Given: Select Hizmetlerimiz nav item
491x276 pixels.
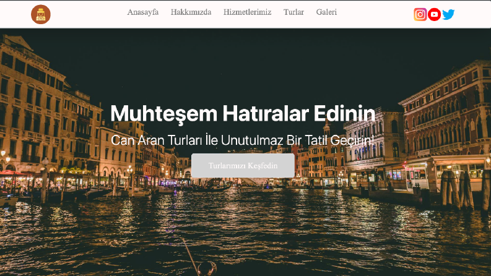Looking at the screenshot, I should pos(248,12).
